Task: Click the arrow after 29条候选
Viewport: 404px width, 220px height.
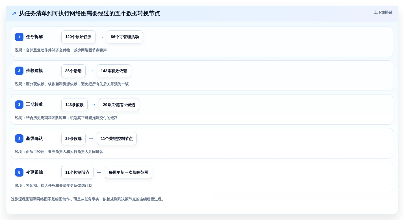Action: pyautogui.click(x=91, y=138)
